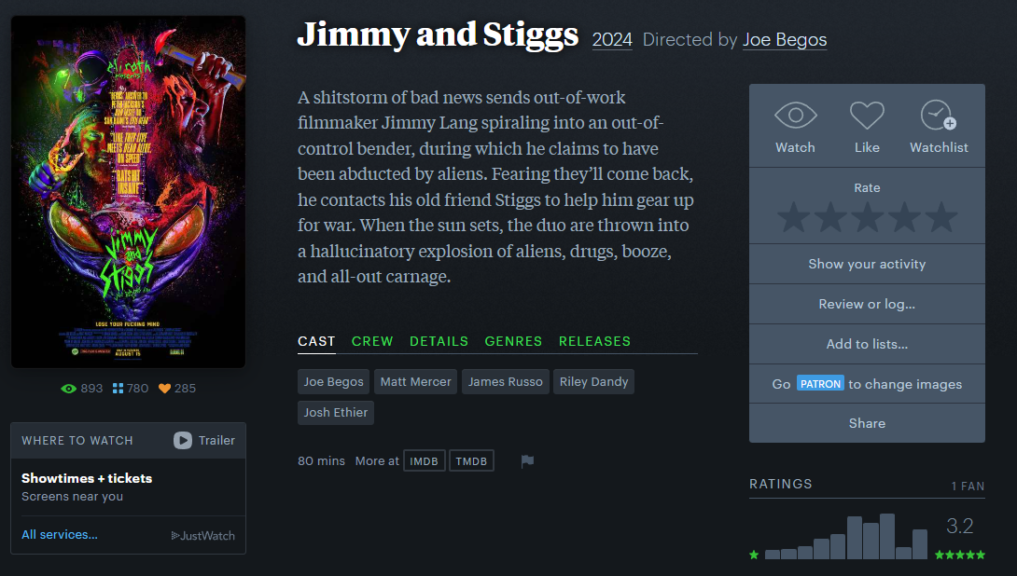
Task: Open director Joe Begos link
Action: 784,40
